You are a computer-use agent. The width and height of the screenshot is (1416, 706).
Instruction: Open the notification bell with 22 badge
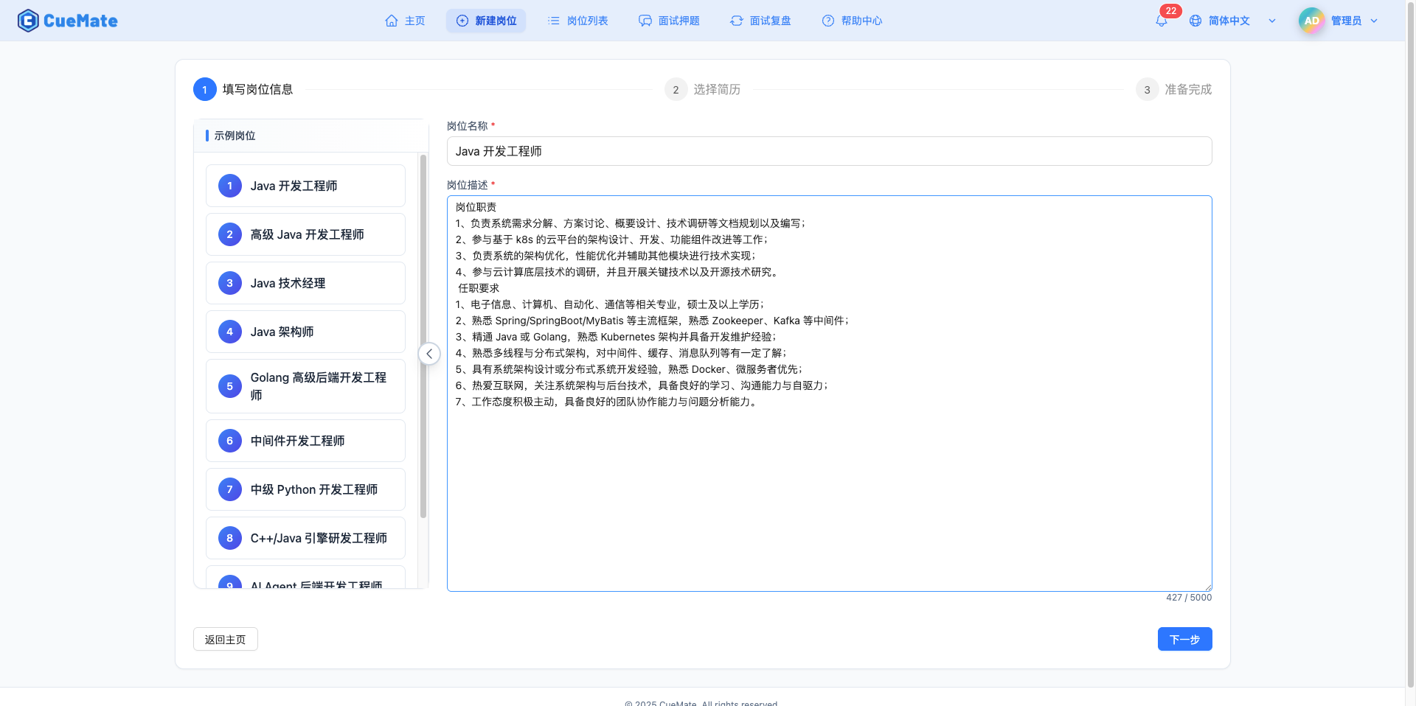click(1162, 21)
